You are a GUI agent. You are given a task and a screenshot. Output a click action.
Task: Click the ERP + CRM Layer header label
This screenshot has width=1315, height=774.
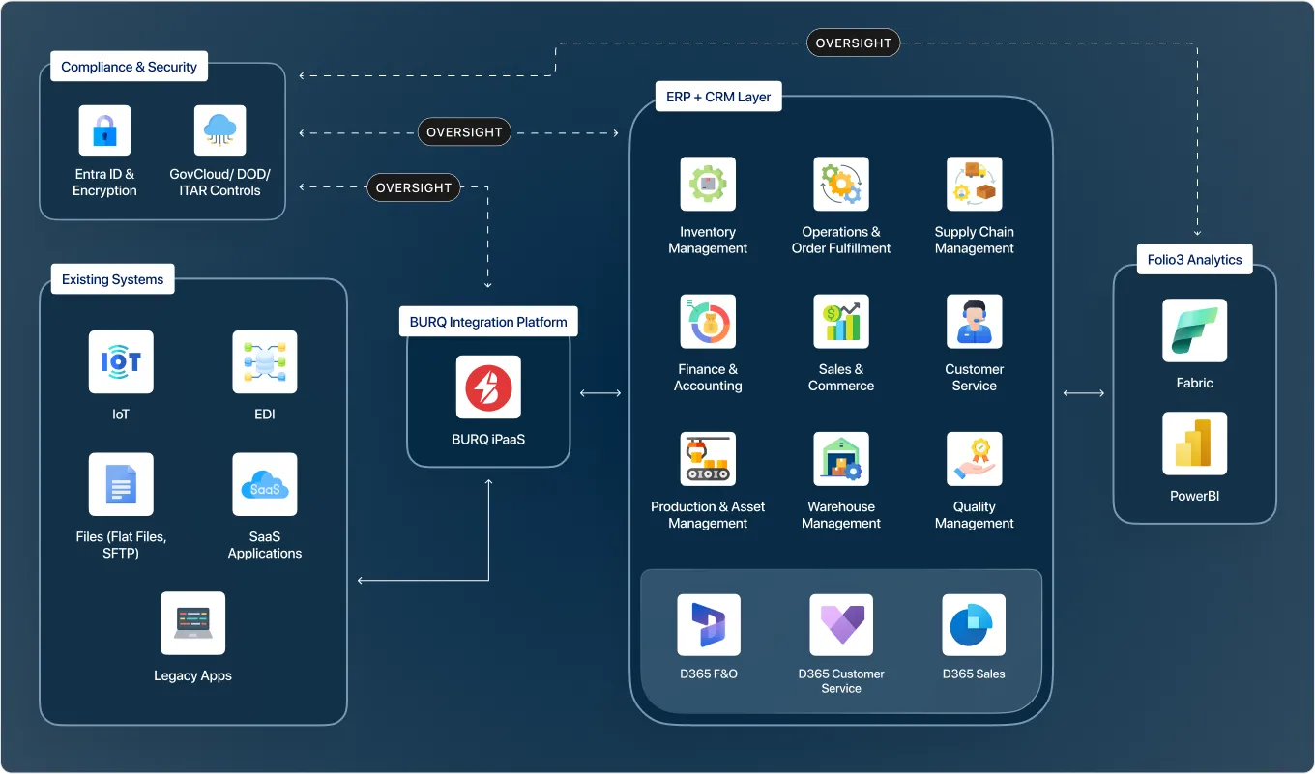coord(718,97)
